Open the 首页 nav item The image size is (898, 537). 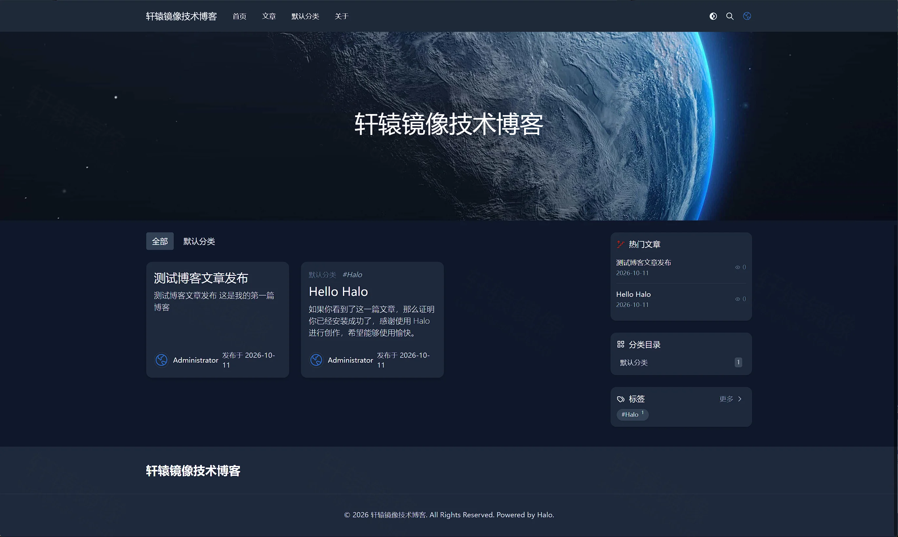point(239,16)
